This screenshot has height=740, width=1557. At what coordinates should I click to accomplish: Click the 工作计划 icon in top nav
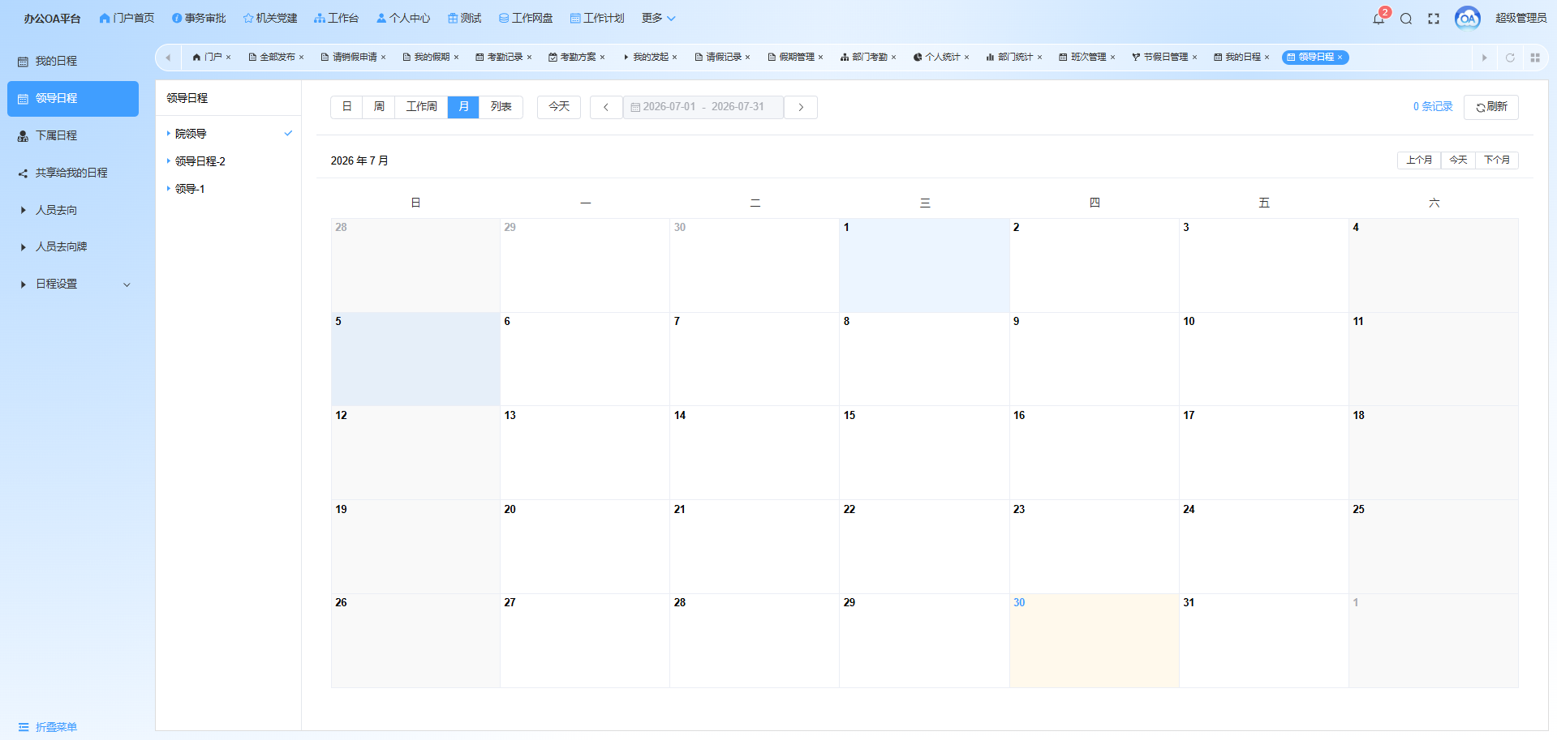point(575,18)
